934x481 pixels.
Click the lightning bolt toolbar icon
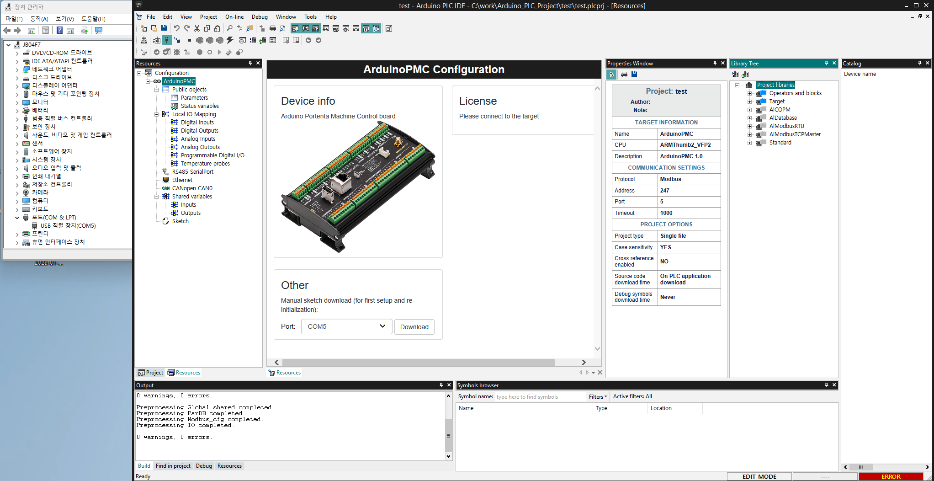click(230, 40)
